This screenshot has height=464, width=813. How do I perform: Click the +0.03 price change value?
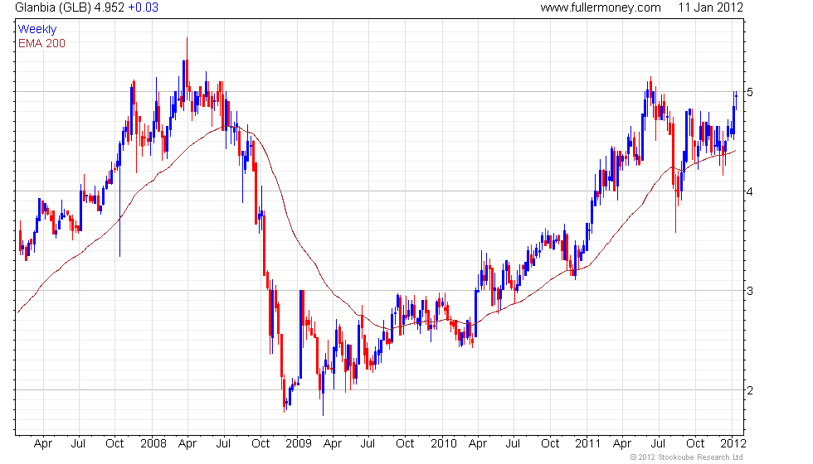pyautogui.click(x=143, y=7)
